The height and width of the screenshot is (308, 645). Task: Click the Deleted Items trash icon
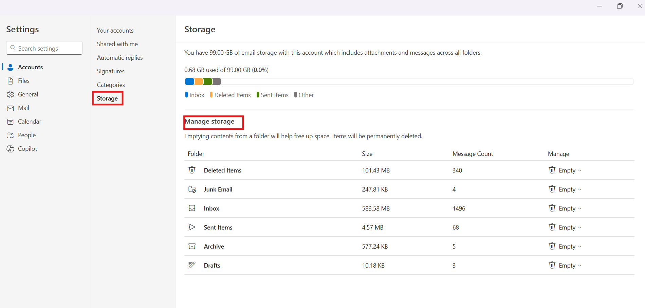(x=192, y=170)
